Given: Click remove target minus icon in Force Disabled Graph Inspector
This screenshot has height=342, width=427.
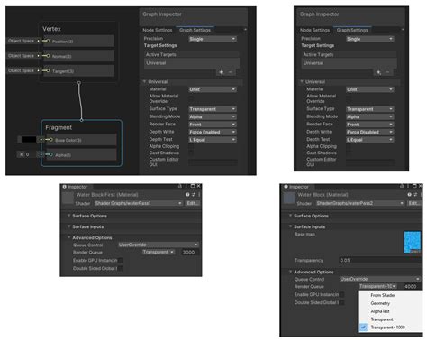Looking at the screenshot, I should click(x=387, y=72).
